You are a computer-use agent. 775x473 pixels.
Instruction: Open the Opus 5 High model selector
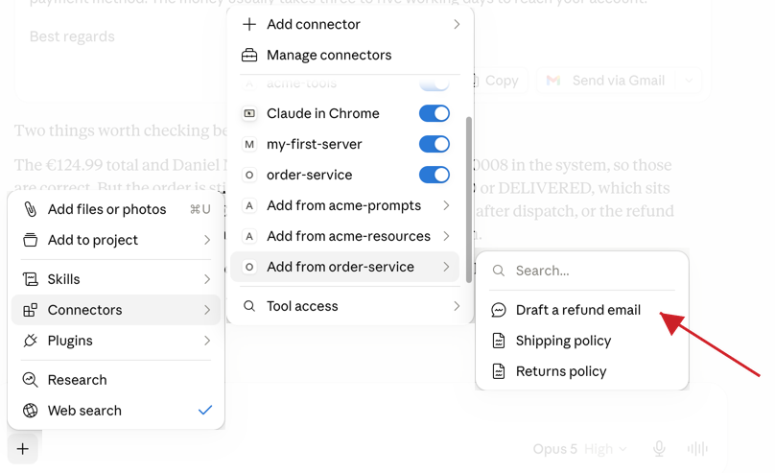579,449
